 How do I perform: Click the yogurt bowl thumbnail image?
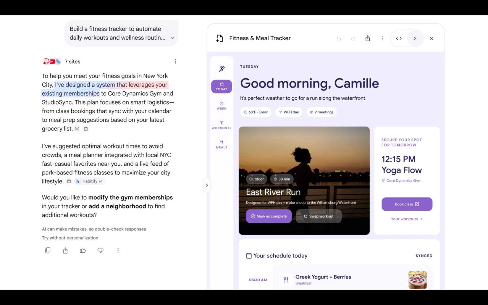(418, 280)
